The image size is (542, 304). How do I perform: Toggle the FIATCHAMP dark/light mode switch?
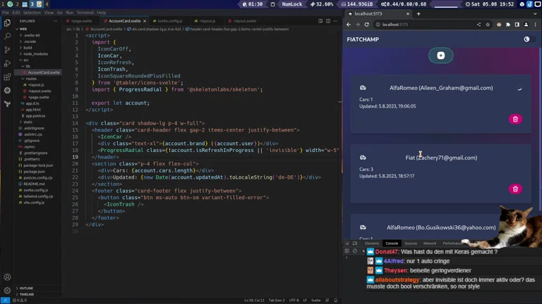tap(526, 39)
